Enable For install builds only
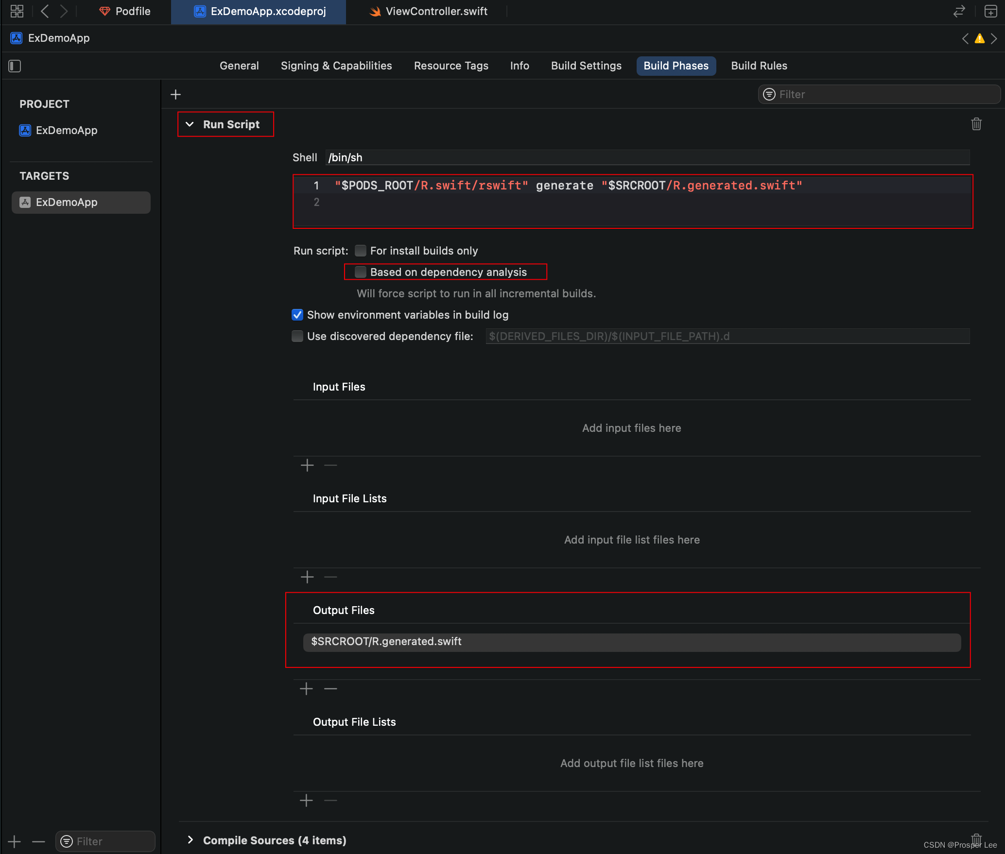1005x854 pixels. [361, 251]
